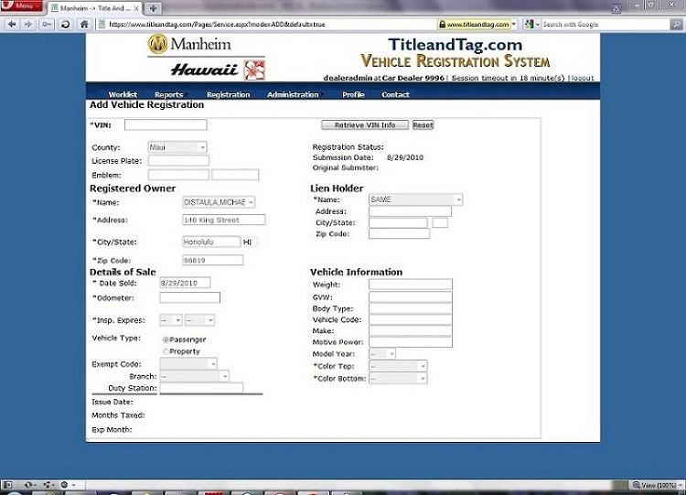Open the password wand key icon
Viewport: 686px width, 495px height.
pos(47,24)
